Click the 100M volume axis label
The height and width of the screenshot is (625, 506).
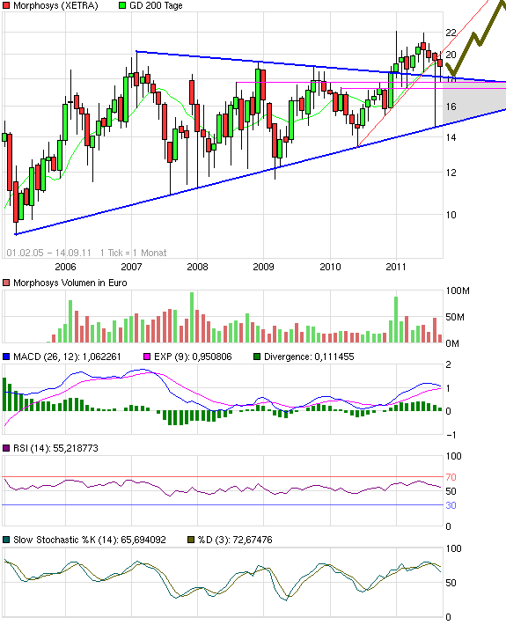458,290
